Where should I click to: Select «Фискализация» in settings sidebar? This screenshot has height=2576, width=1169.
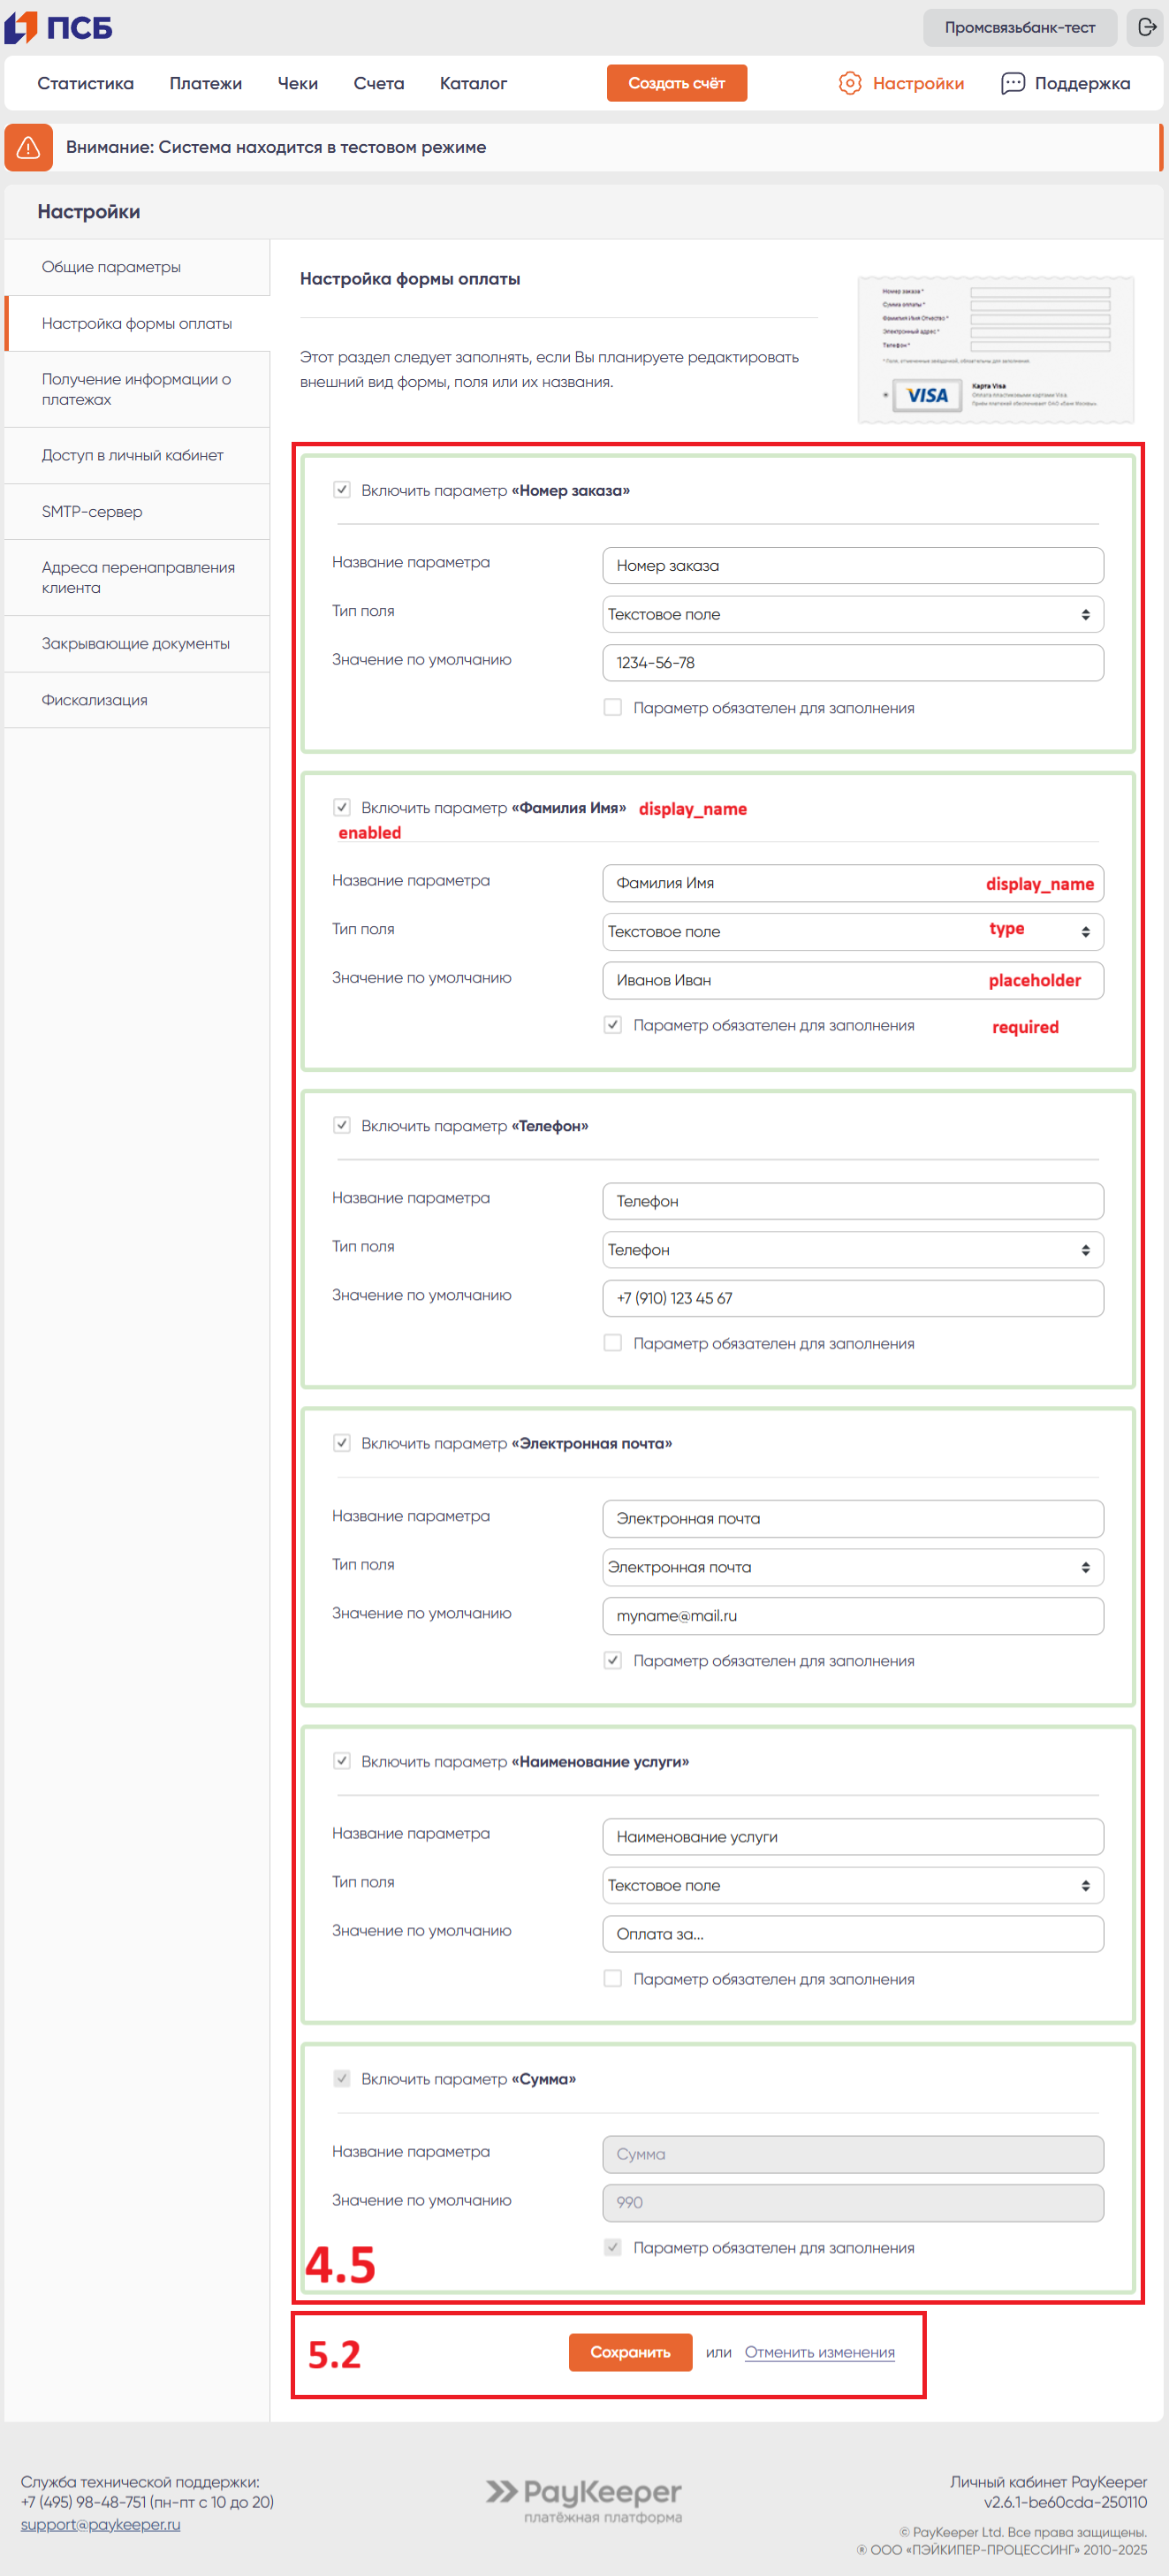click(x=95, y=700)
